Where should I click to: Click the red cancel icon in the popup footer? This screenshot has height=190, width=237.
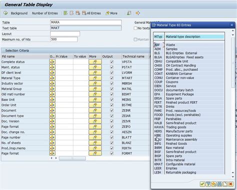[x=230, y=184]
